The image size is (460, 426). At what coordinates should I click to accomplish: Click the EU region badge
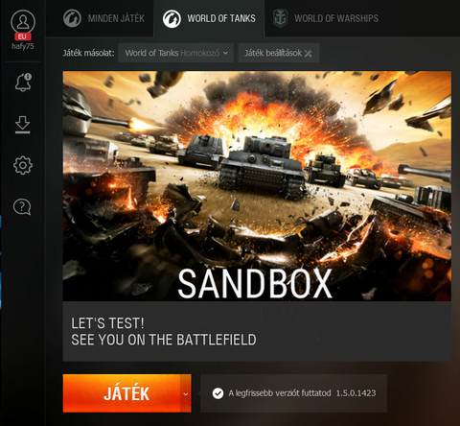click(x=23, y=36)
